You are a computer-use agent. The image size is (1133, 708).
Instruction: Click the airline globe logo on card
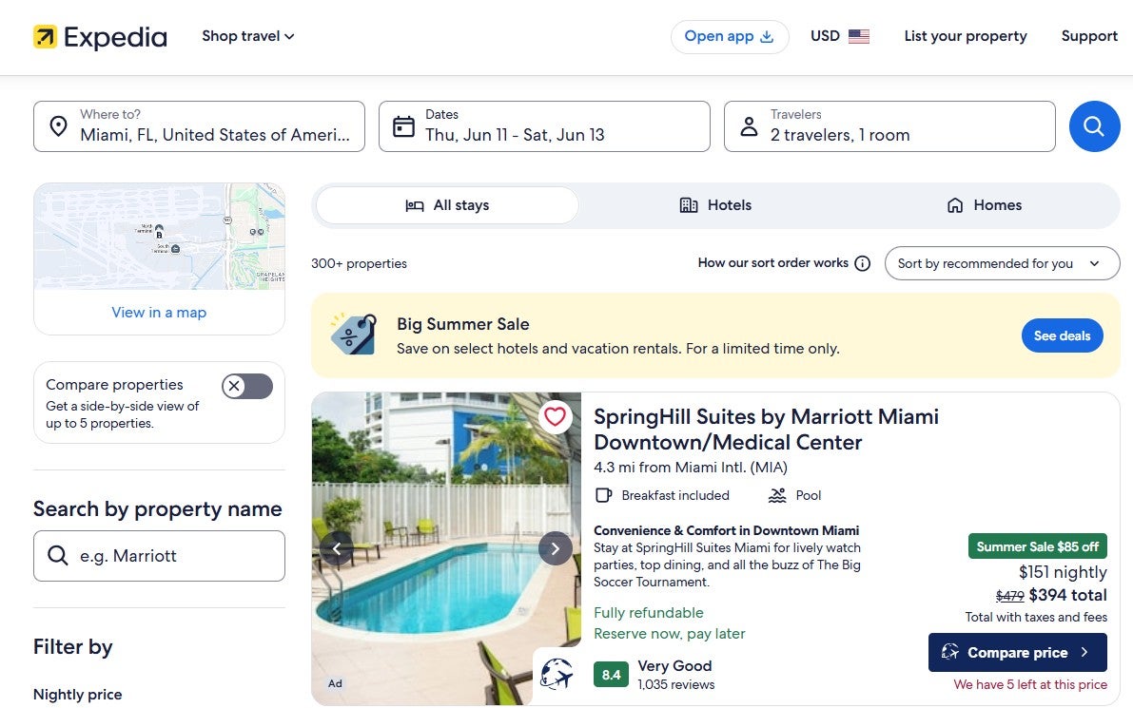pyautogui.click(x=557, y=674)
